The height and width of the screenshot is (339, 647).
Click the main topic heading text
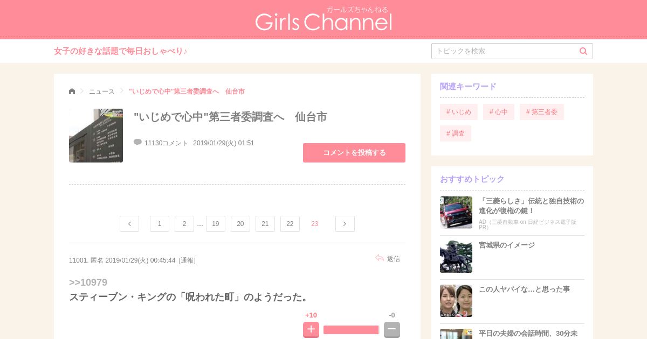point(230,117)
